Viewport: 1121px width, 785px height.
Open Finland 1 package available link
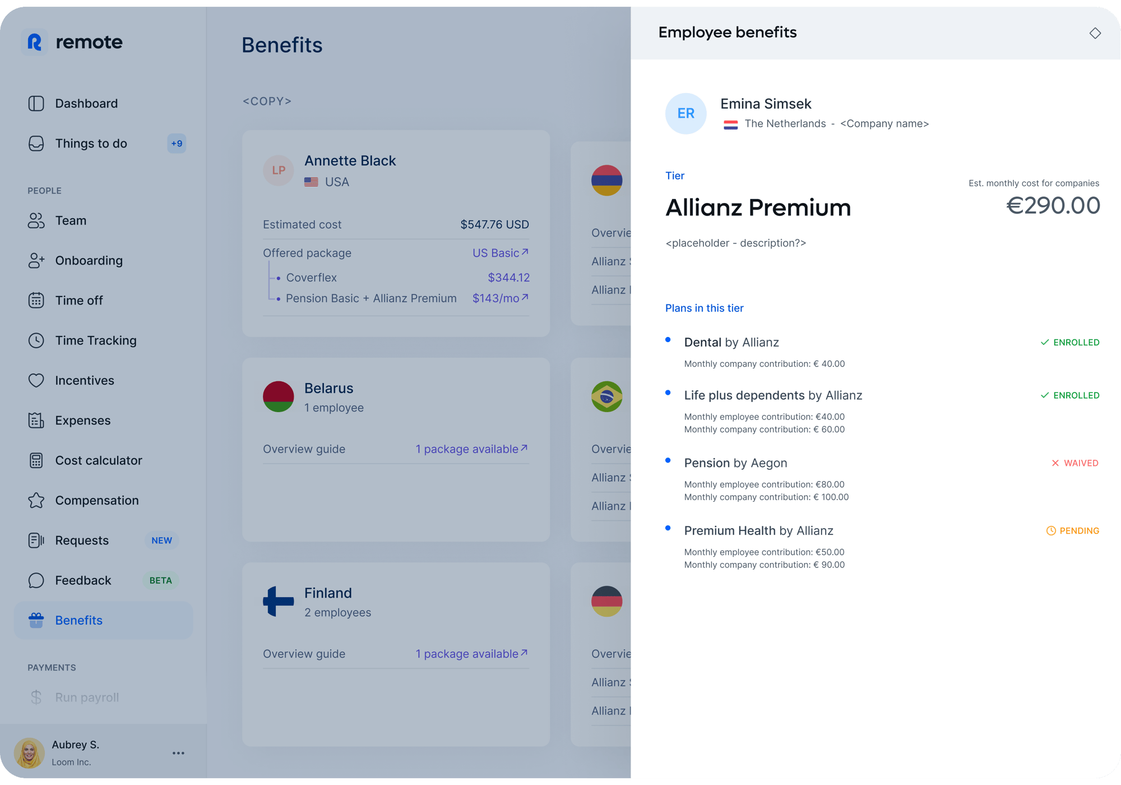click(x=471, y=654)
